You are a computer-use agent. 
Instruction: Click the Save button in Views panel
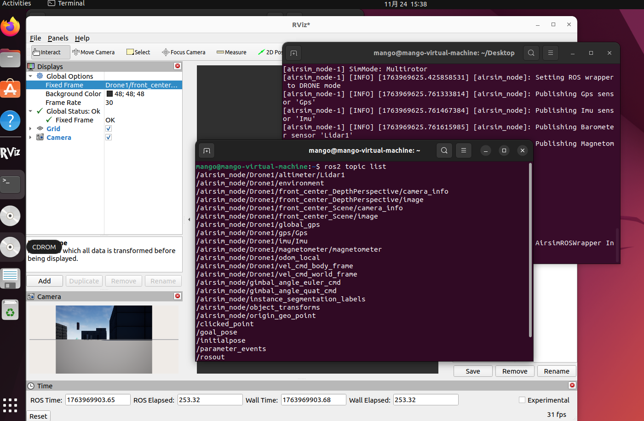(x=473, y=371)
